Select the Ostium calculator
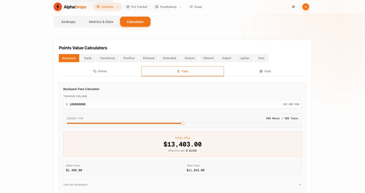The image size is (365, 193). point(190,58)
